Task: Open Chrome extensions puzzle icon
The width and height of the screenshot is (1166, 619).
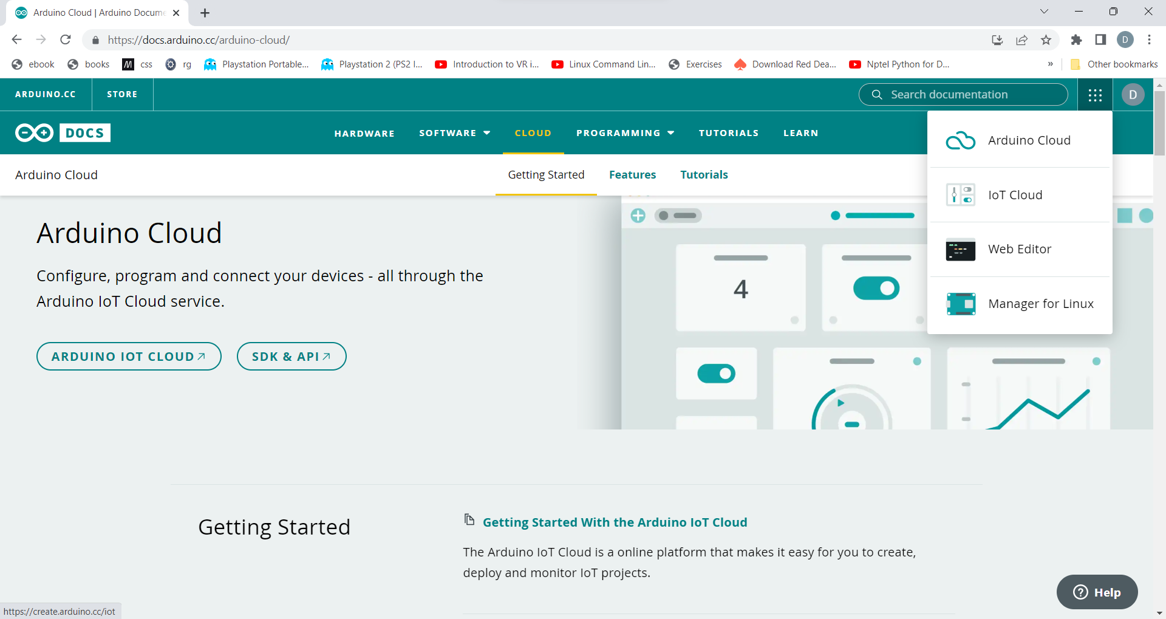Action: pyautogui.click(x=1076, y=40)
